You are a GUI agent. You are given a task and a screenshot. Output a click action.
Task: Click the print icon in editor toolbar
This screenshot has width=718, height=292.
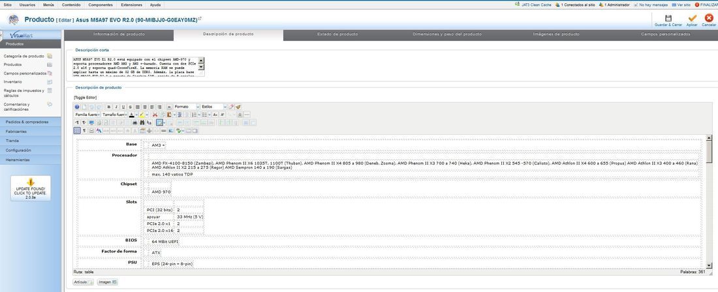135,123
